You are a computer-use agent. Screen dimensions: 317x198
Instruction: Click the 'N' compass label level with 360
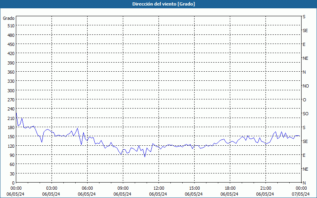pos(304,72)
